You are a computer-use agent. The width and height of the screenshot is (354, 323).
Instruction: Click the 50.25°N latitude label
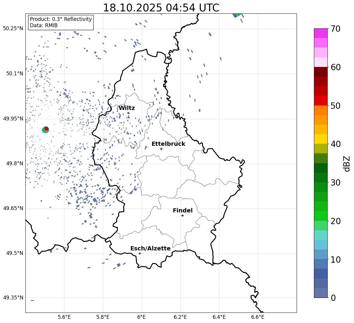[x=13, y=29]
